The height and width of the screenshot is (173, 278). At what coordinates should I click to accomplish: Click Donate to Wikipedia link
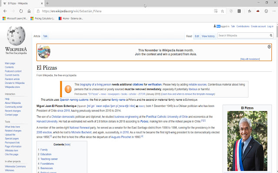(14, 83)
